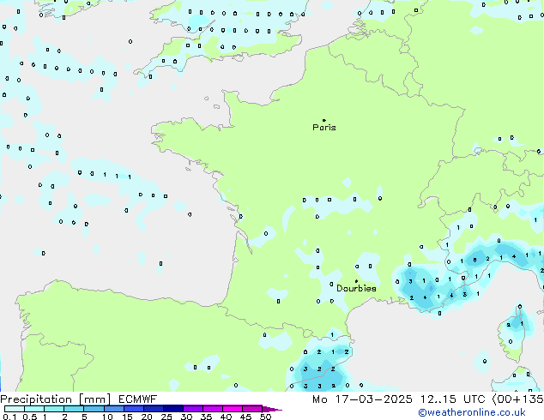Click the '0.5' legend value
The width and height of the screenshot is (544, 420).
pyautogui.click(x=29, y=417)
